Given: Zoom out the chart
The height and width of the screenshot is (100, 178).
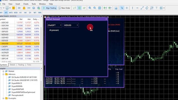Looking at the screenshot, I should pos(95,8).
